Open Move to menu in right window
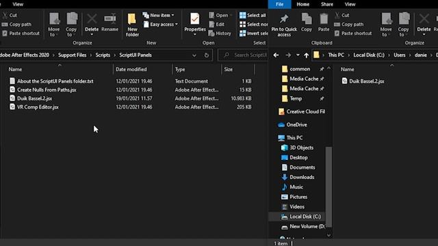The height and width of the screenshot is (246, 438). [386, 25]
